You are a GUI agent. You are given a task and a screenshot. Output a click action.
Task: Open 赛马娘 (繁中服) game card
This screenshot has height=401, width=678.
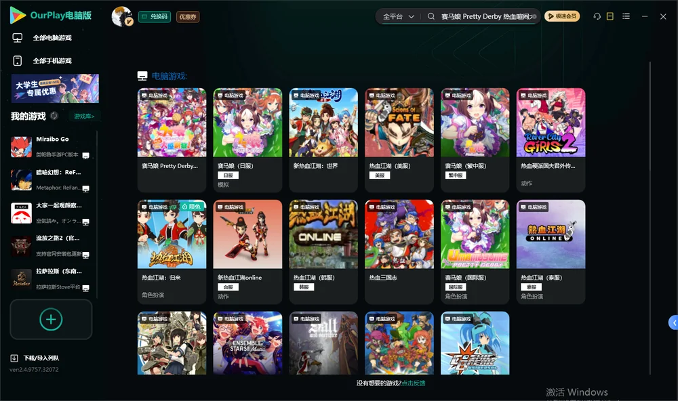click(475, 140)
